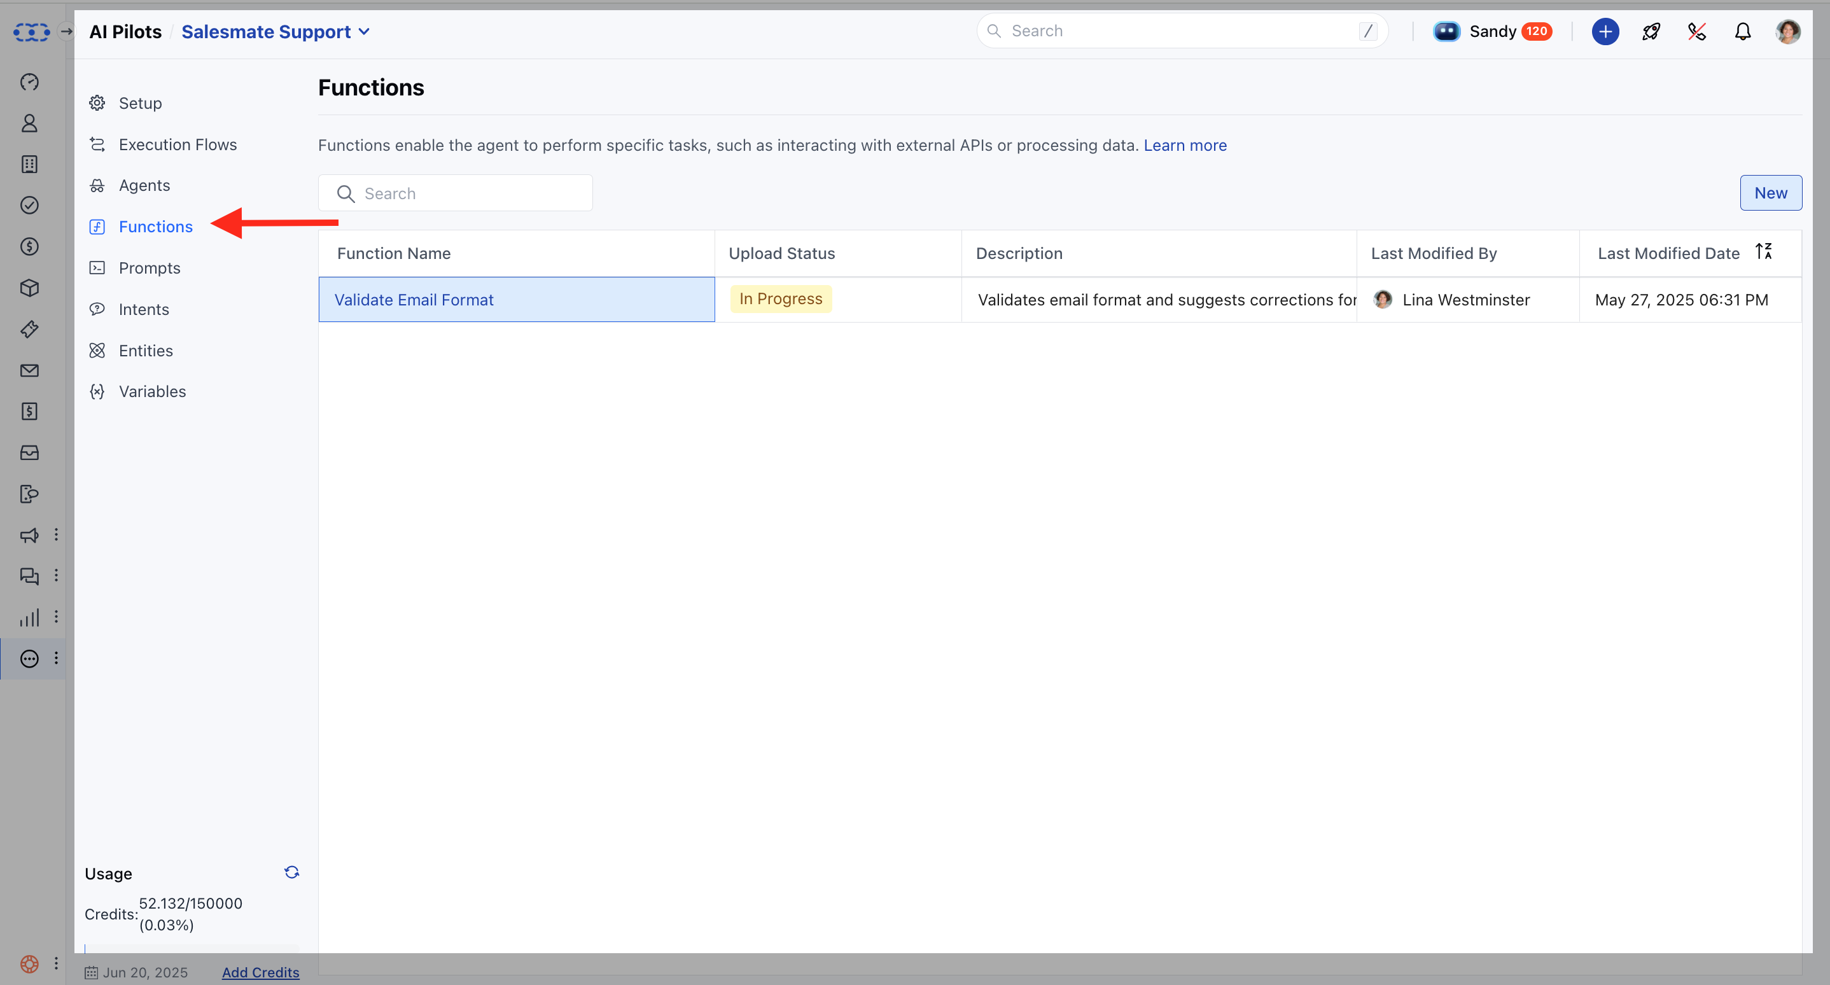Click the Add Credits link
Screen dimensions: 1830x985
click(261, 972)
